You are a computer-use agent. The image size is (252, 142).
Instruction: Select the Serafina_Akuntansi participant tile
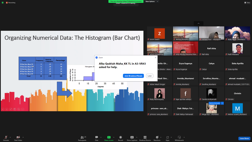click(211, 78)
